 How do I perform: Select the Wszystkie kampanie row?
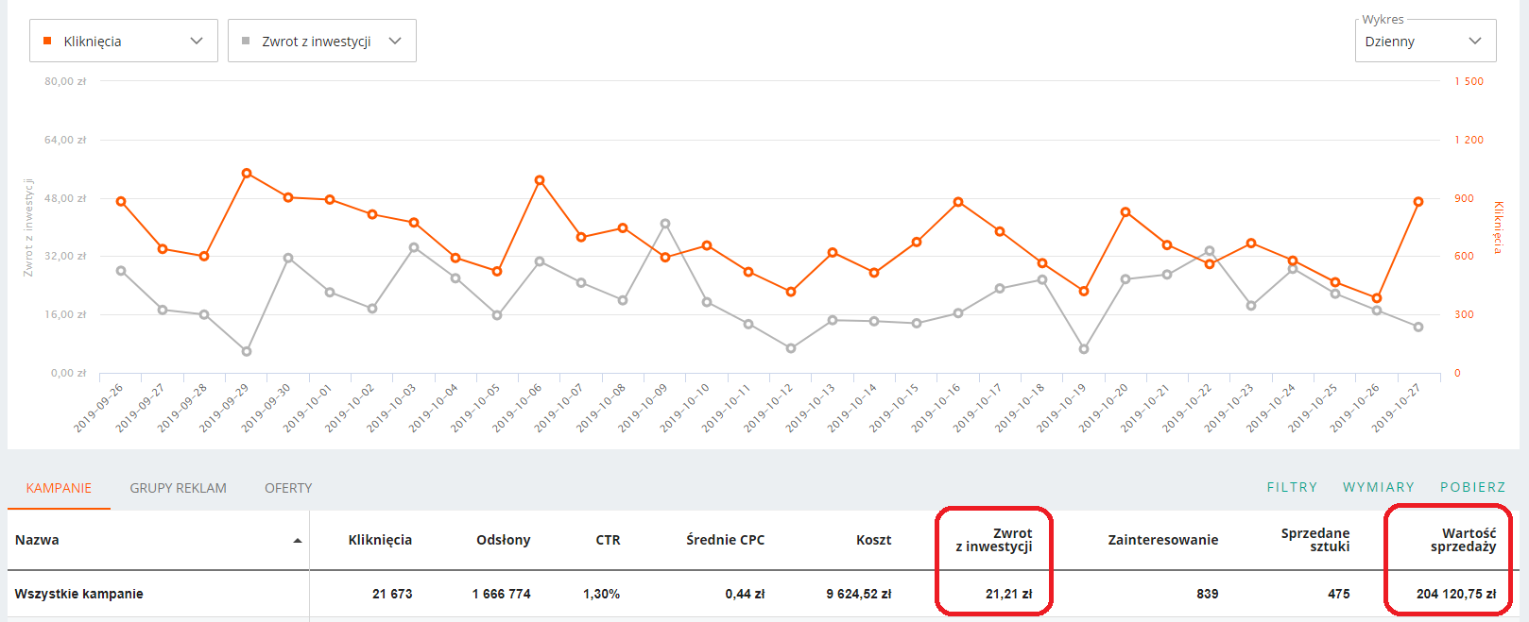79,594
